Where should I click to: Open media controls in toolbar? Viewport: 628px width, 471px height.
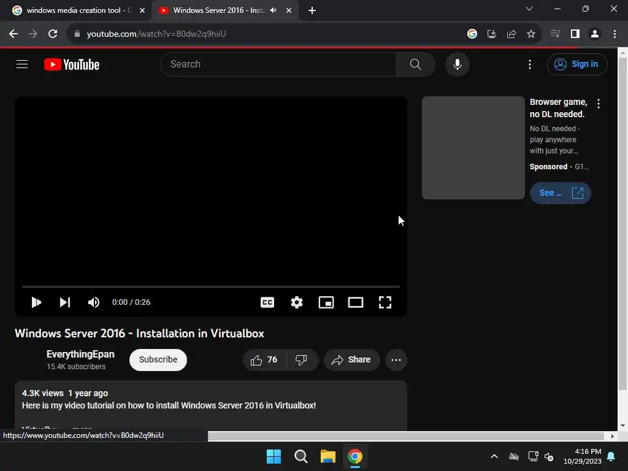click(555, 34)
